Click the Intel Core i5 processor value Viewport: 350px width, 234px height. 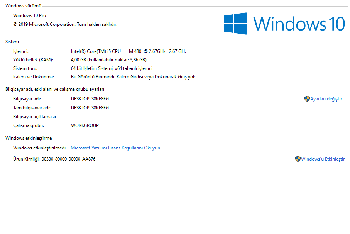point(129,51)
